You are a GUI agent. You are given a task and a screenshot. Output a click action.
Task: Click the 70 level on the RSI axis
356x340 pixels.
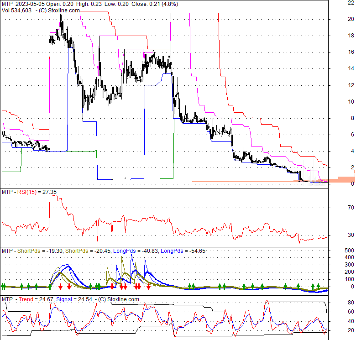point(351,208)
